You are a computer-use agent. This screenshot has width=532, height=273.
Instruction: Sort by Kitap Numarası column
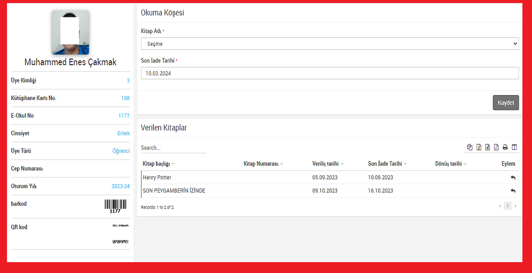pos(261,164)
